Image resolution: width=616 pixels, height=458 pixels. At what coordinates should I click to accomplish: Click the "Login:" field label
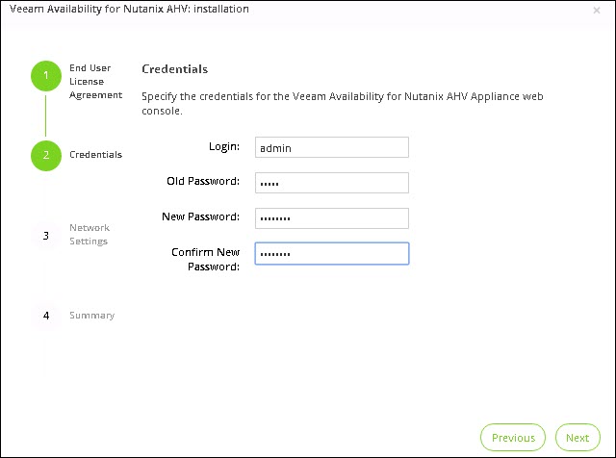[223, 146]
